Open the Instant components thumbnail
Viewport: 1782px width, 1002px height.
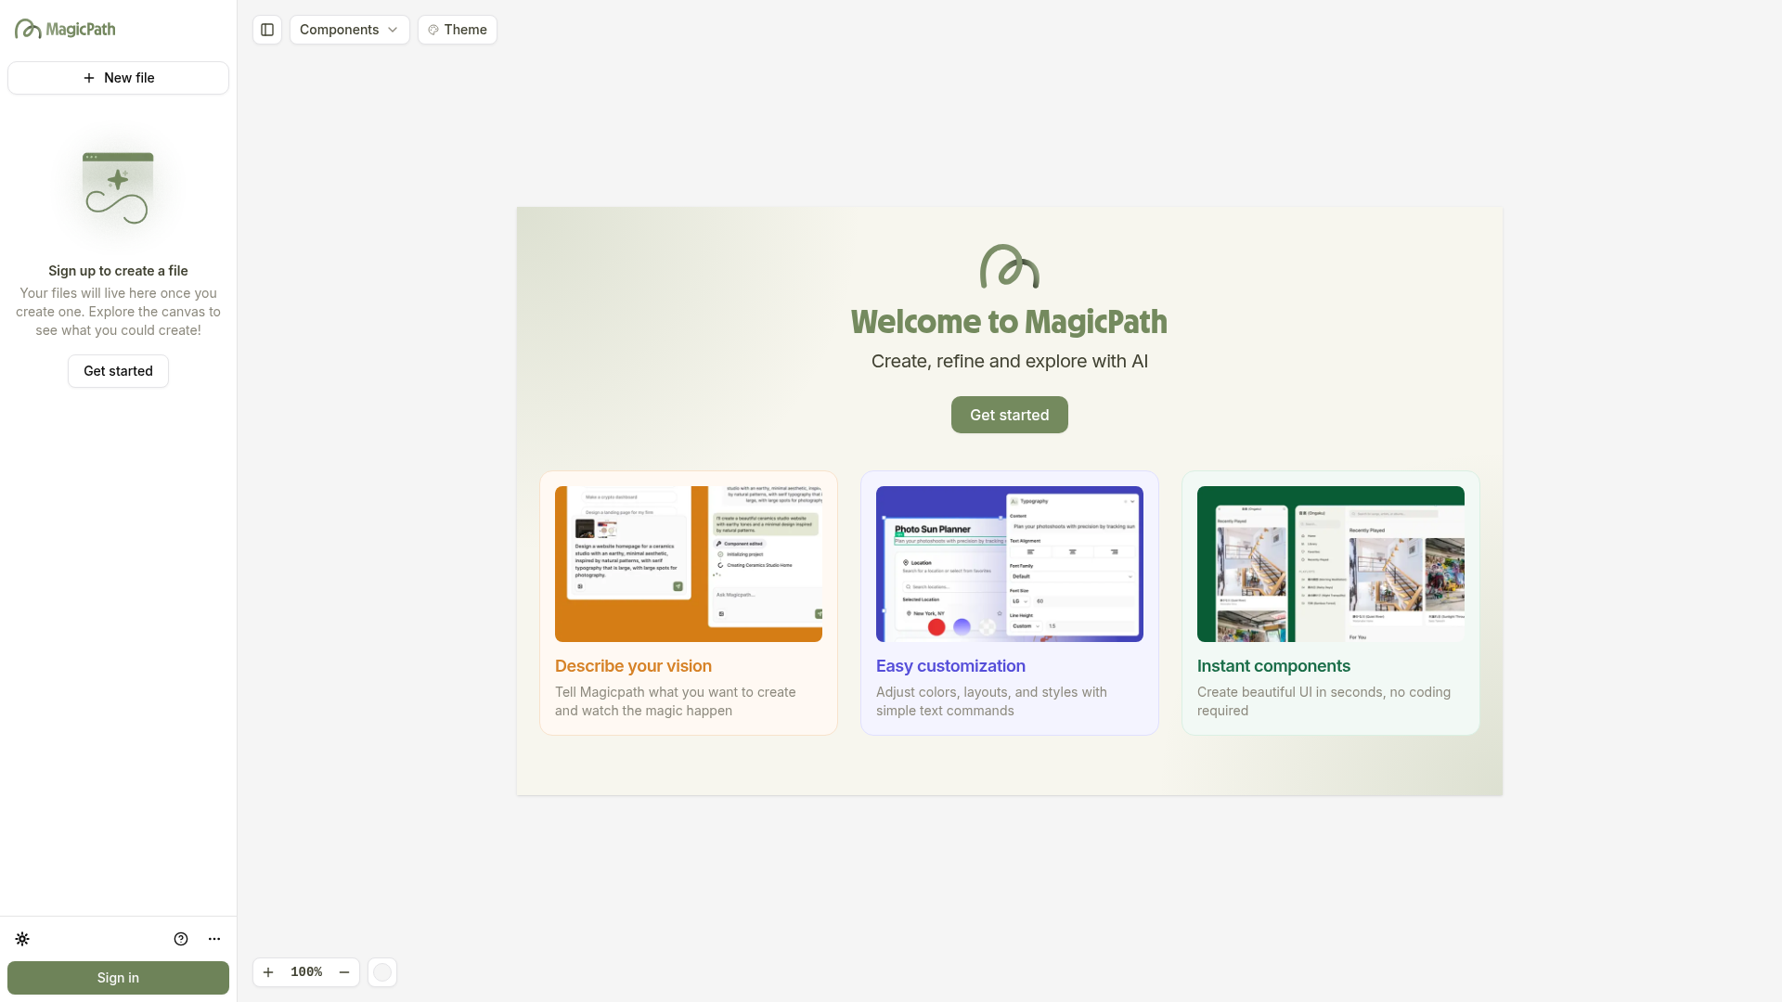[1330, 564]
